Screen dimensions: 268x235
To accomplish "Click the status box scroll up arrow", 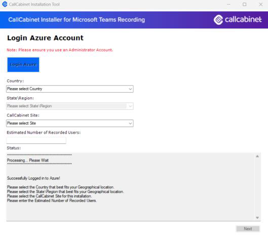I will [257, 156].
